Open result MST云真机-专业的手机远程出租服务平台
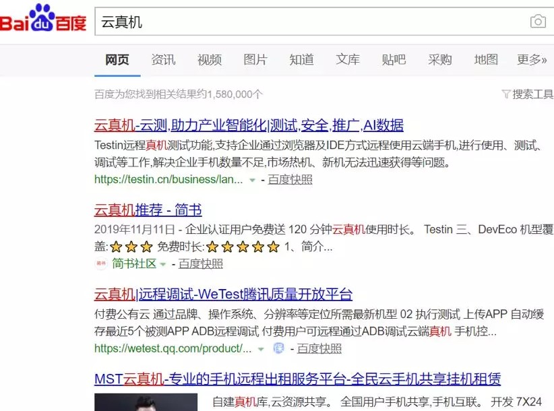The height and width of the screenshot is (411, 554). coord(297,379)
